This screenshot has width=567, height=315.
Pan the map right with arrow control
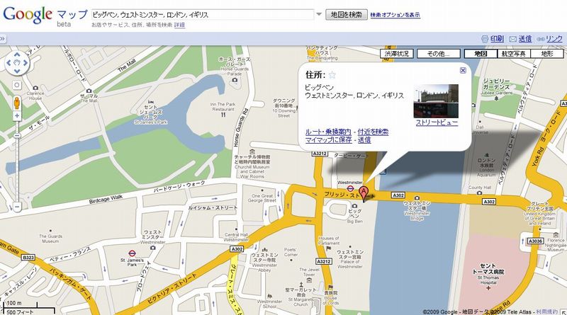[26, 63]
